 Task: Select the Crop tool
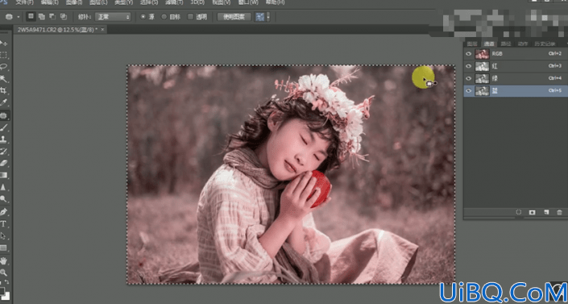pyautogui.click(x=3, y=90)
